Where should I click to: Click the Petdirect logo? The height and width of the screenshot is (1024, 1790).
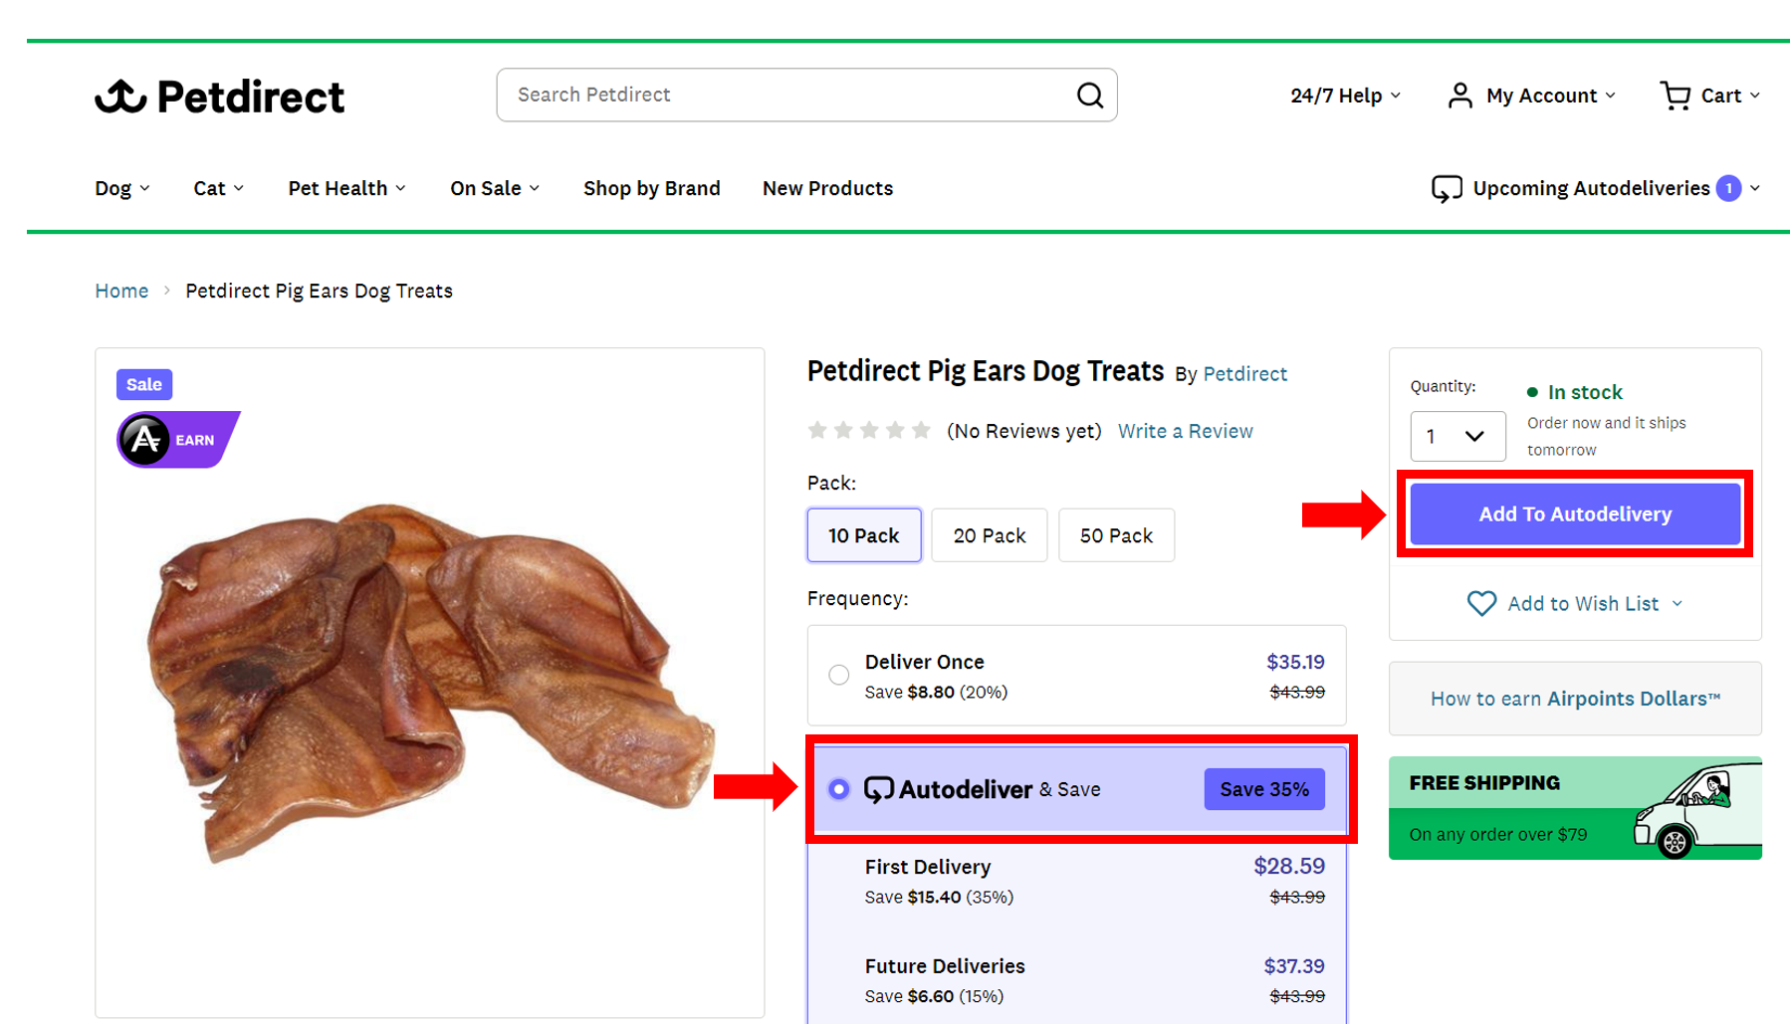click(x=219, y=97)
